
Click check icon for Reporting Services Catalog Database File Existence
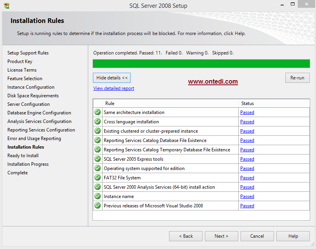[98, 140]
